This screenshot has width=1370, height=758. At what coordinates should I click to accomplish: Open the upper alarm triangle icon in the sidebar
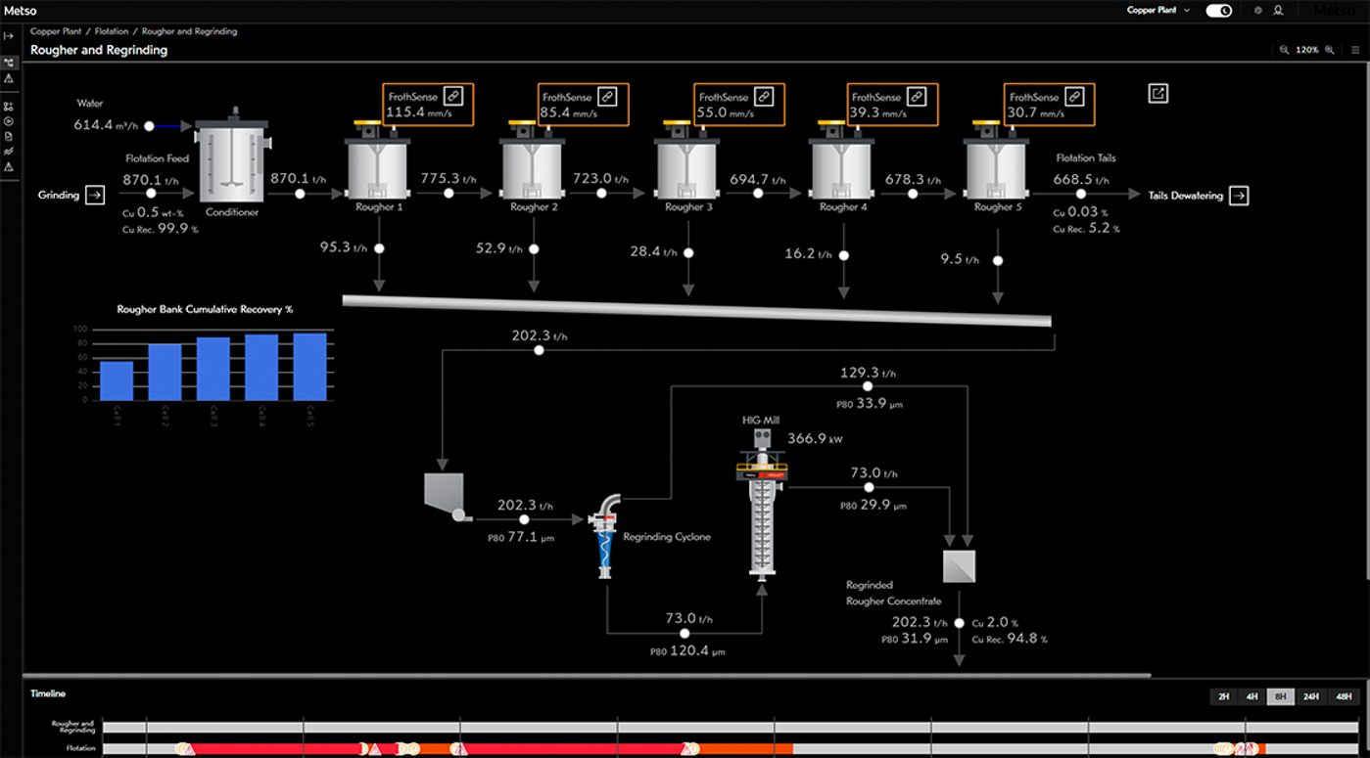coord(9,78)
